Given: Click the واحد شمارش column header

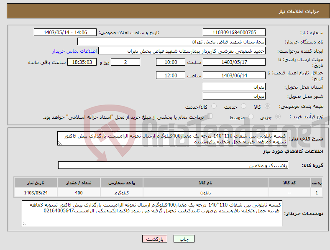Looking at the screenshot, I should pyautogui.click(x=121, y=183).
